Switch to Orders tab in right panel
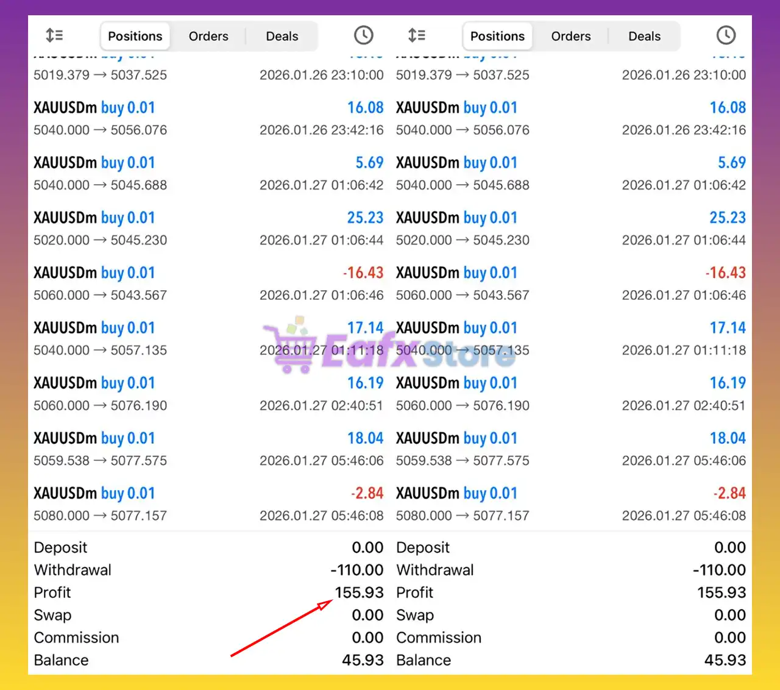Image resolution: width=780 pixels, height=690 pixels. tap(571, 37)
